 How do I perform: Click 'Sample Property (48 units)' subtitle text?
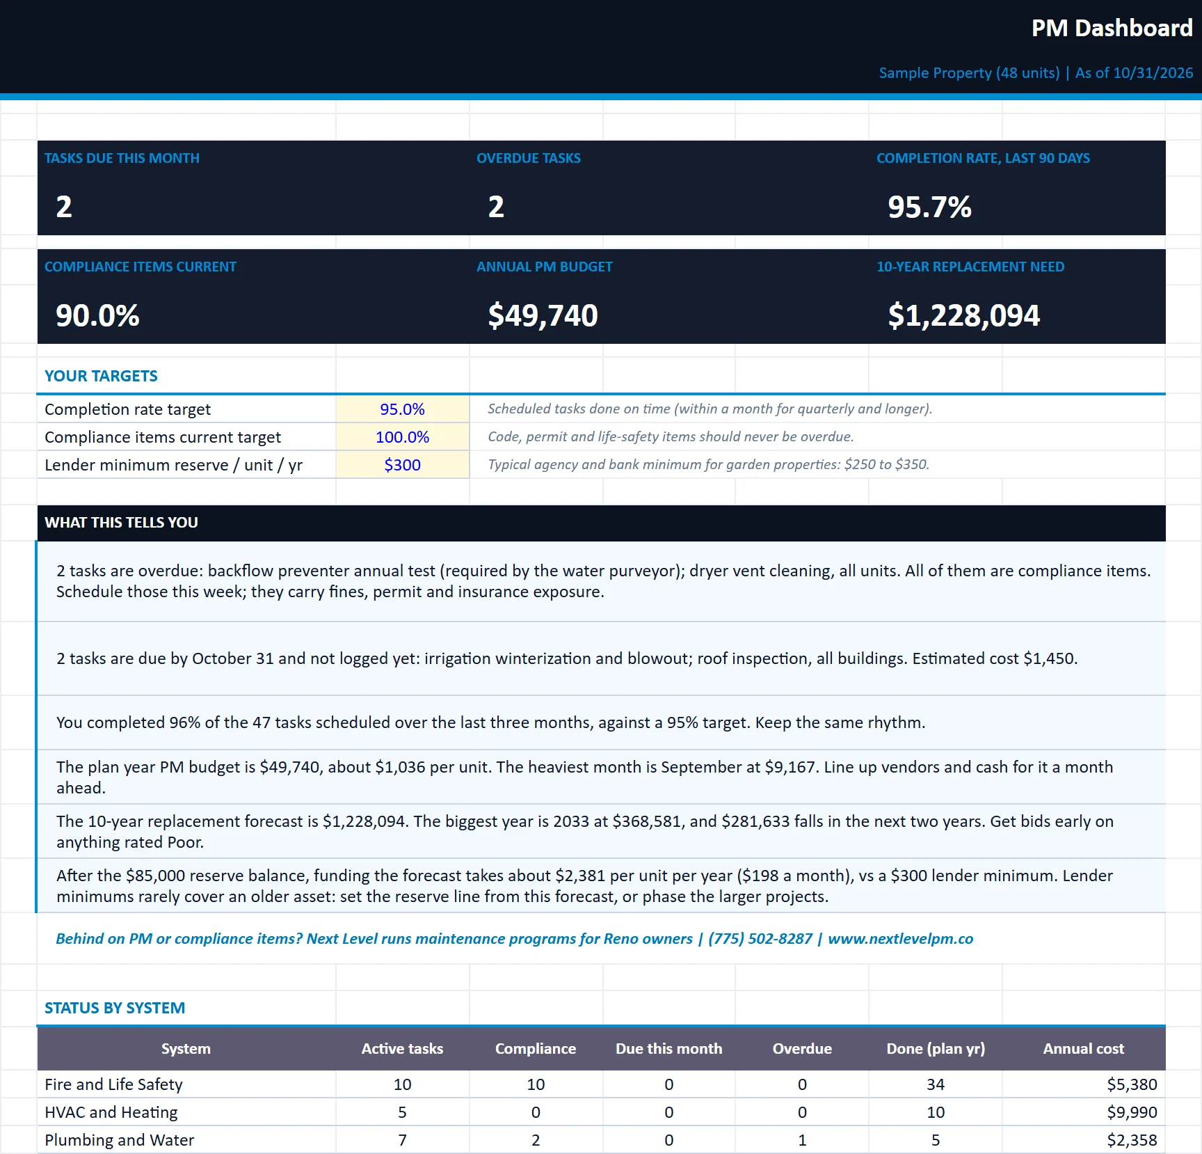click(x=969, y=73)
